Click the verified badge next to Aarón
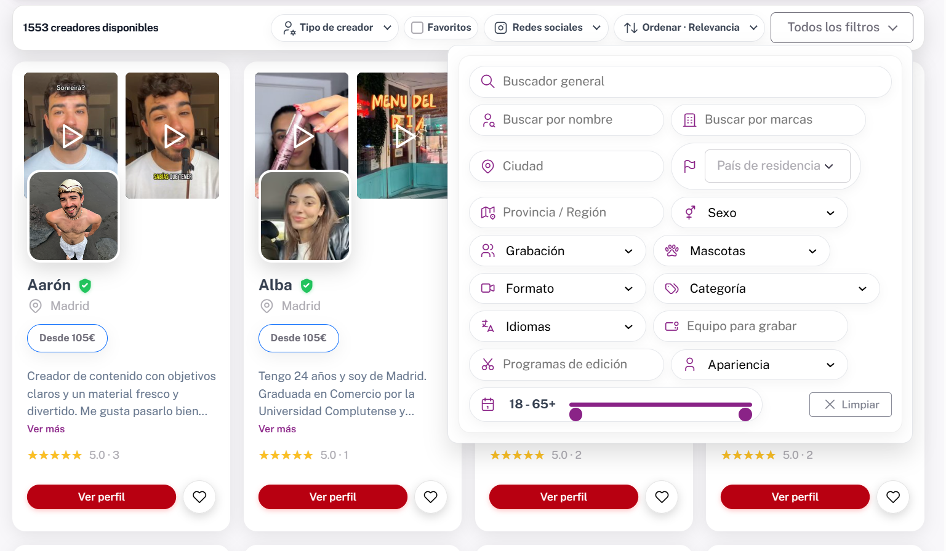The image size is (946, 551). coord(86,285)
